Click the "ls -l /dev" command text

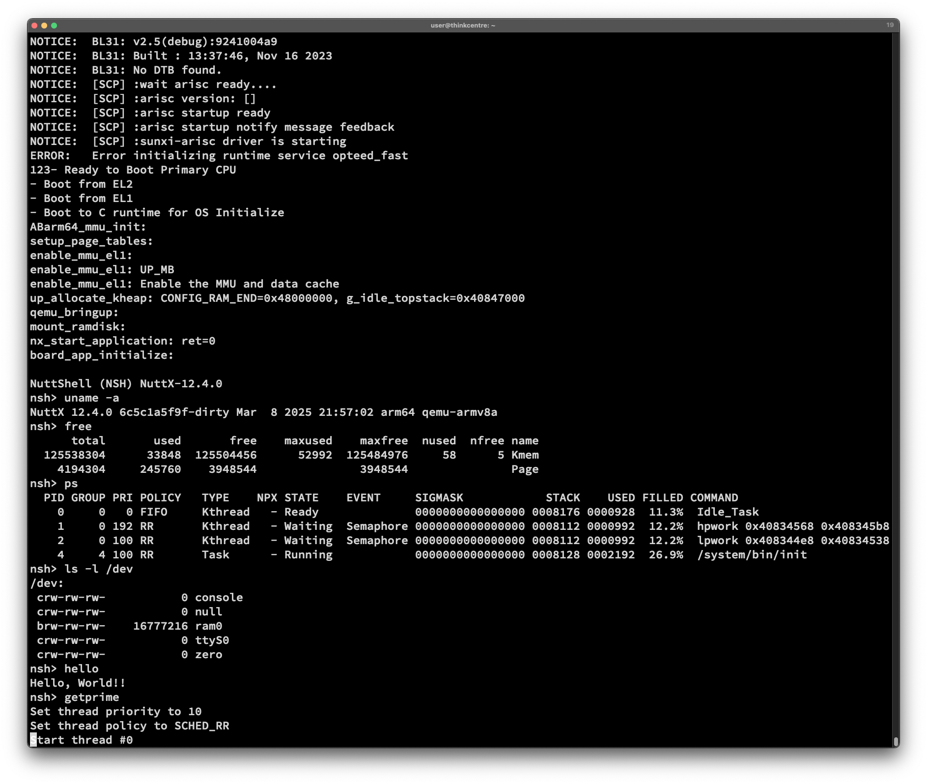coord(98,569)
